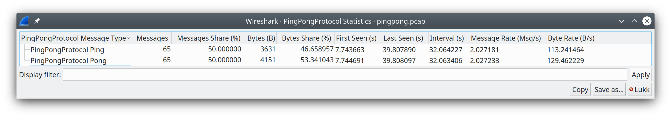671x118 pixels.
Task: Click the Bytes Share (%) column header
Action: tap(306, 38)
